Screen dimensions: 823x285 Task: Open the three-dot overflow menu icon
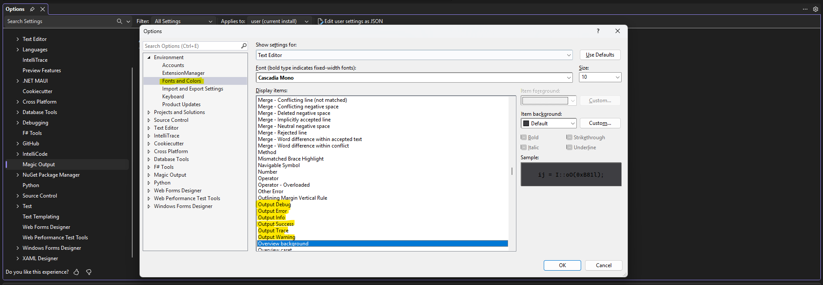click(x=805, y=9)
